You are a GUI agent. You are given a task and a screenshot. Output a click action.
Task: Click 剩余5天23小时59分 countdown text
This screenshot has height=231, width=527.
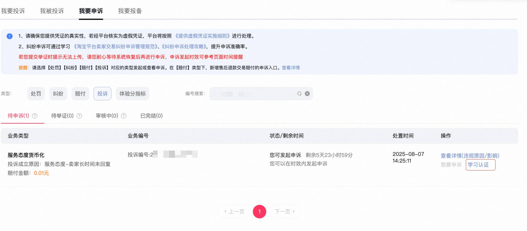click(329, 155)
